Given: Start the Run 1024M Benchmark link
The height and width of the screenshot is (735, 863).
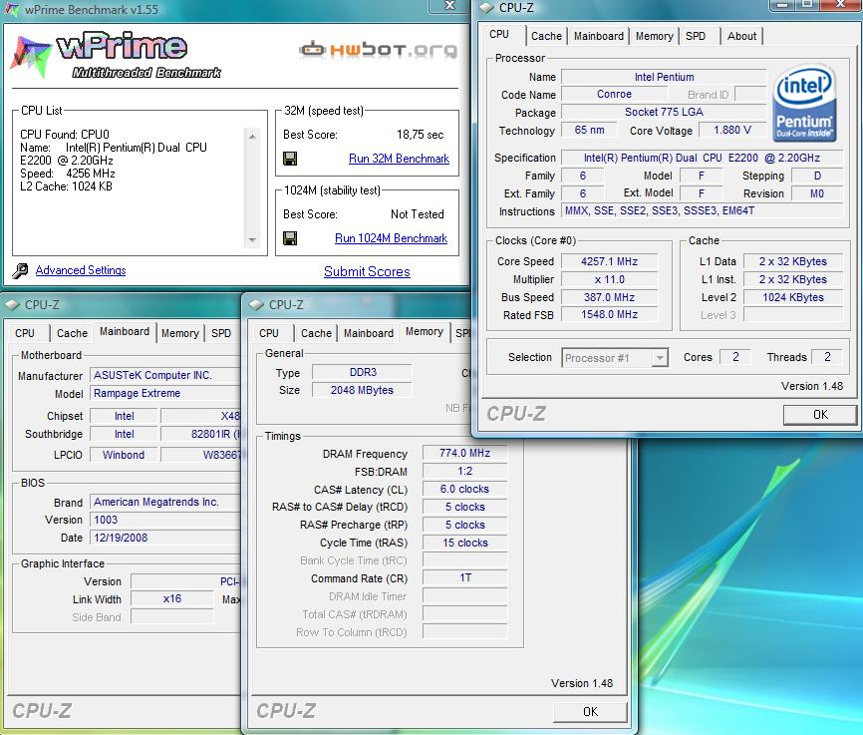Looking at the screenshot, I should pos(392,238).
